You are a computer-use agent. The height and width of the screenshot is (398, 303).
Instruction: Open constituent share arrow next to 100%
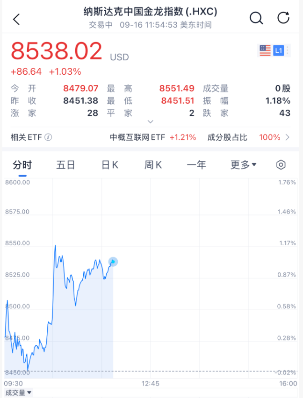287,137
